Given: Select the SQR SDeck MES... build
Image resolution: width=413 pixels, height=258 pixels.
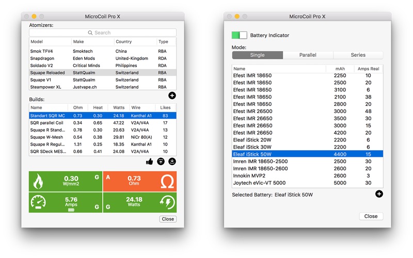Looking at the screenshot, I should [103, 151].
